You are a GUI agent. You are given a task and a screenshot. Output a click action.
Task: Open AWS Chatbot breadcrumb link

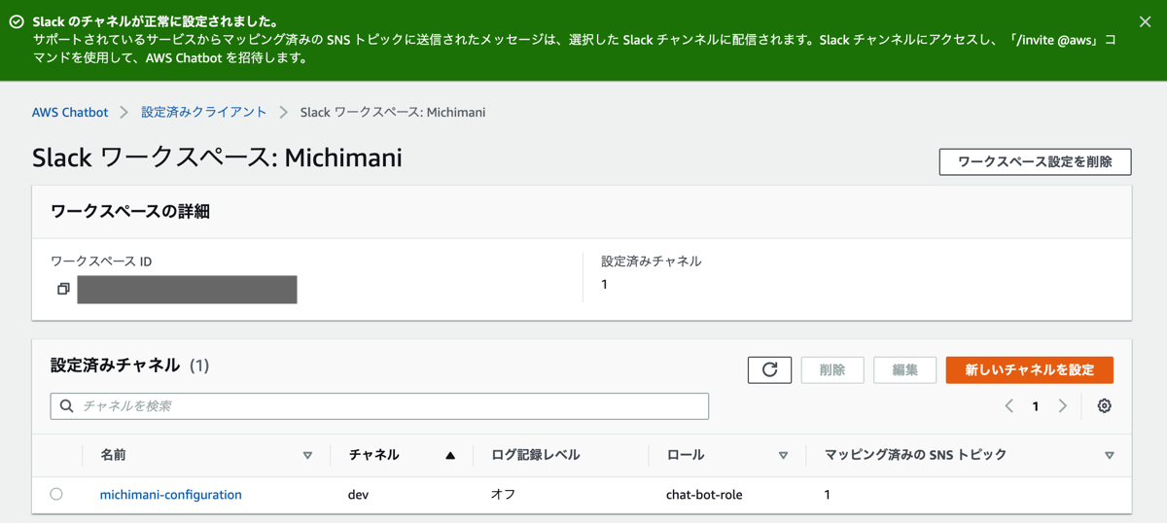tap(70, 112)
